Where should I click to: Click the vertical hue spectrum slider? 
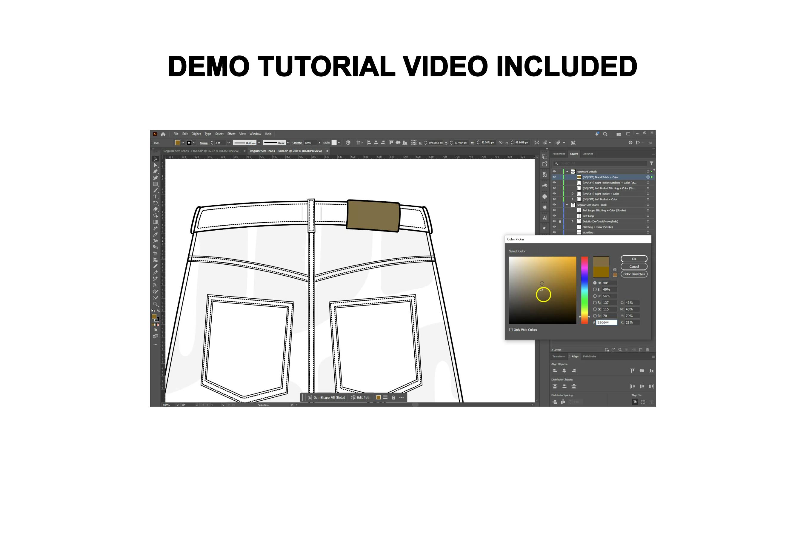584,290
